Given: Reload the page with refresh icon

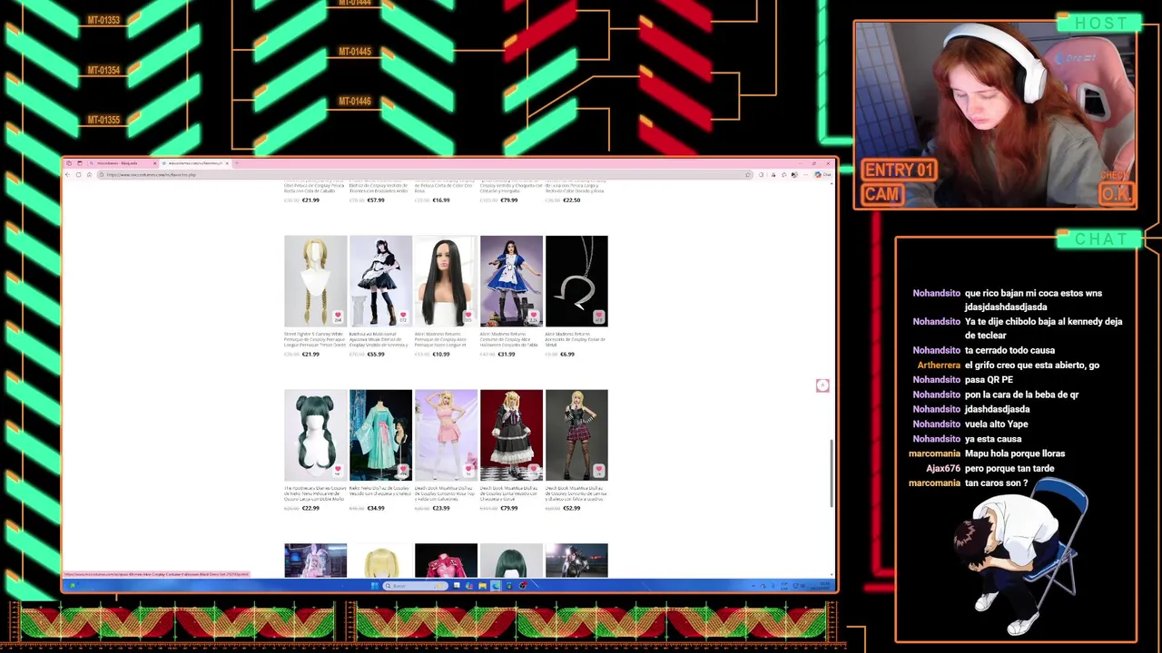Looking at the screenshot, I should pos(78,174).
